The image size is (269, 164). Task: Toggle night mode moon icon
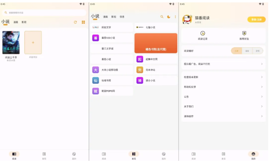pos(169,17)
